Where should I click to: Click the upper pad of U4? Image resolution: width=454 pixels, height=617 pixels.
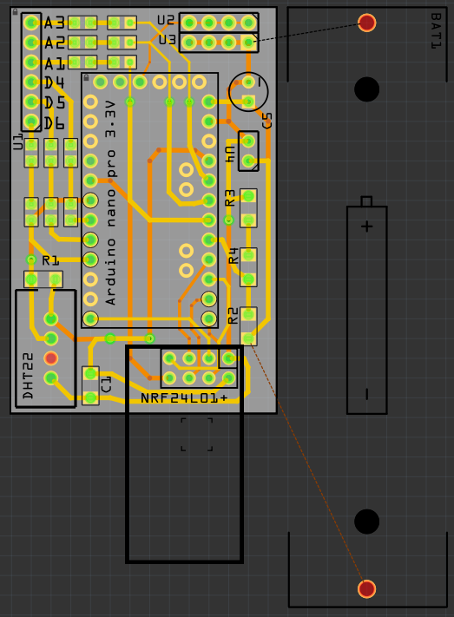click(x=248, y=141)
